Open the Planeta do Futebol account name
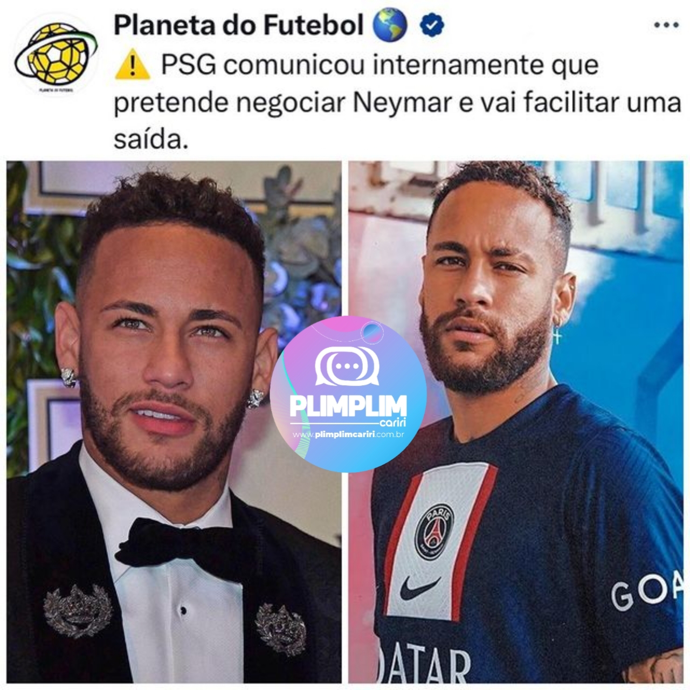This screenshot has height=690, width=690. pos(239,25)
